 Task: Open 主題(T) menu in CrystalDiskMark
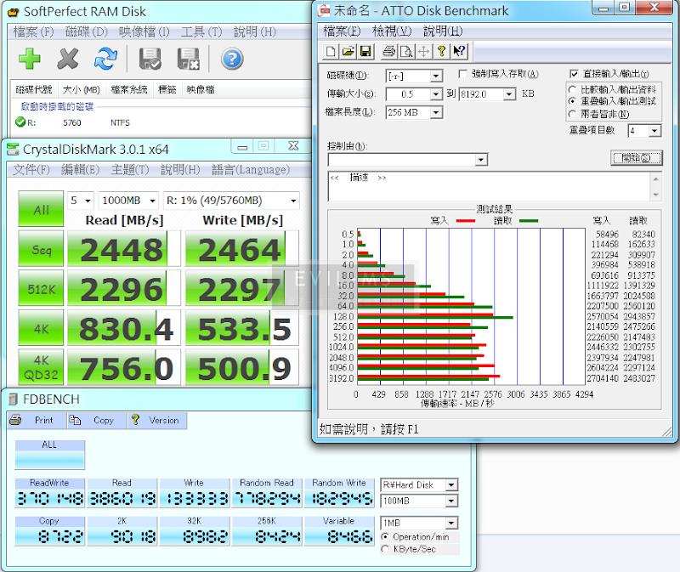click(130, 170)
